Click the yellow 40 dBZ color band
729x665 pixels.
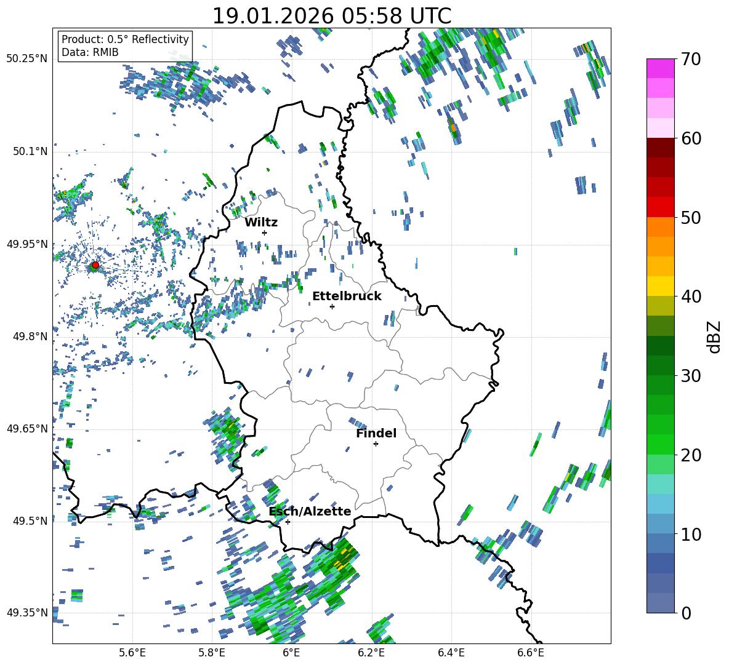[660, 286]
